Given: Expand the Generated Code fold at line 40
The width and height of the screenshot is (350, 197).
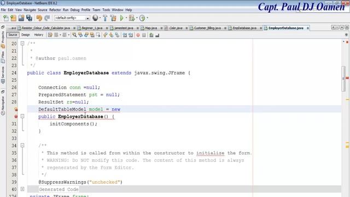Looking at the screenshot, I should [22, 189].
